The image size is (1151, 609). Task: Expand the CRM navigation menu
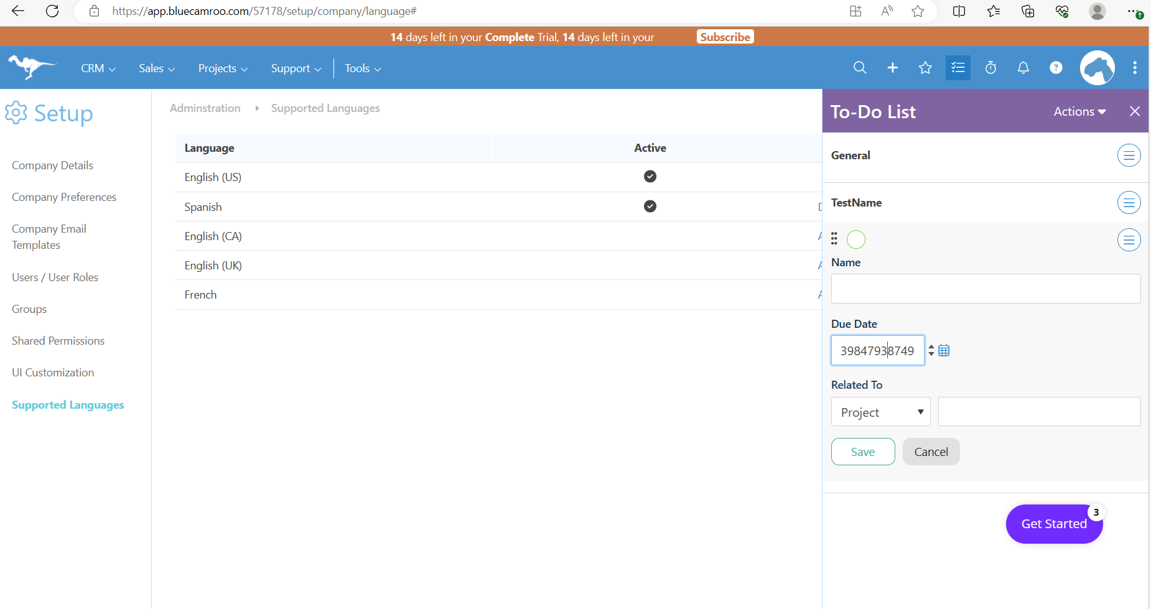click(98, 68)
